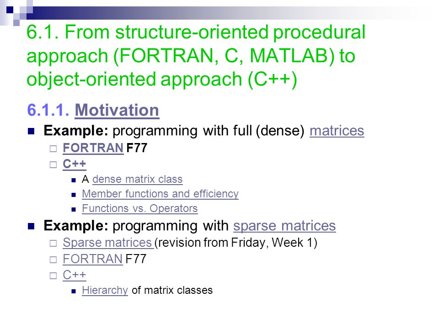
Task: Click filled bullet before sparse matrices Example
Action: [31, 226]
